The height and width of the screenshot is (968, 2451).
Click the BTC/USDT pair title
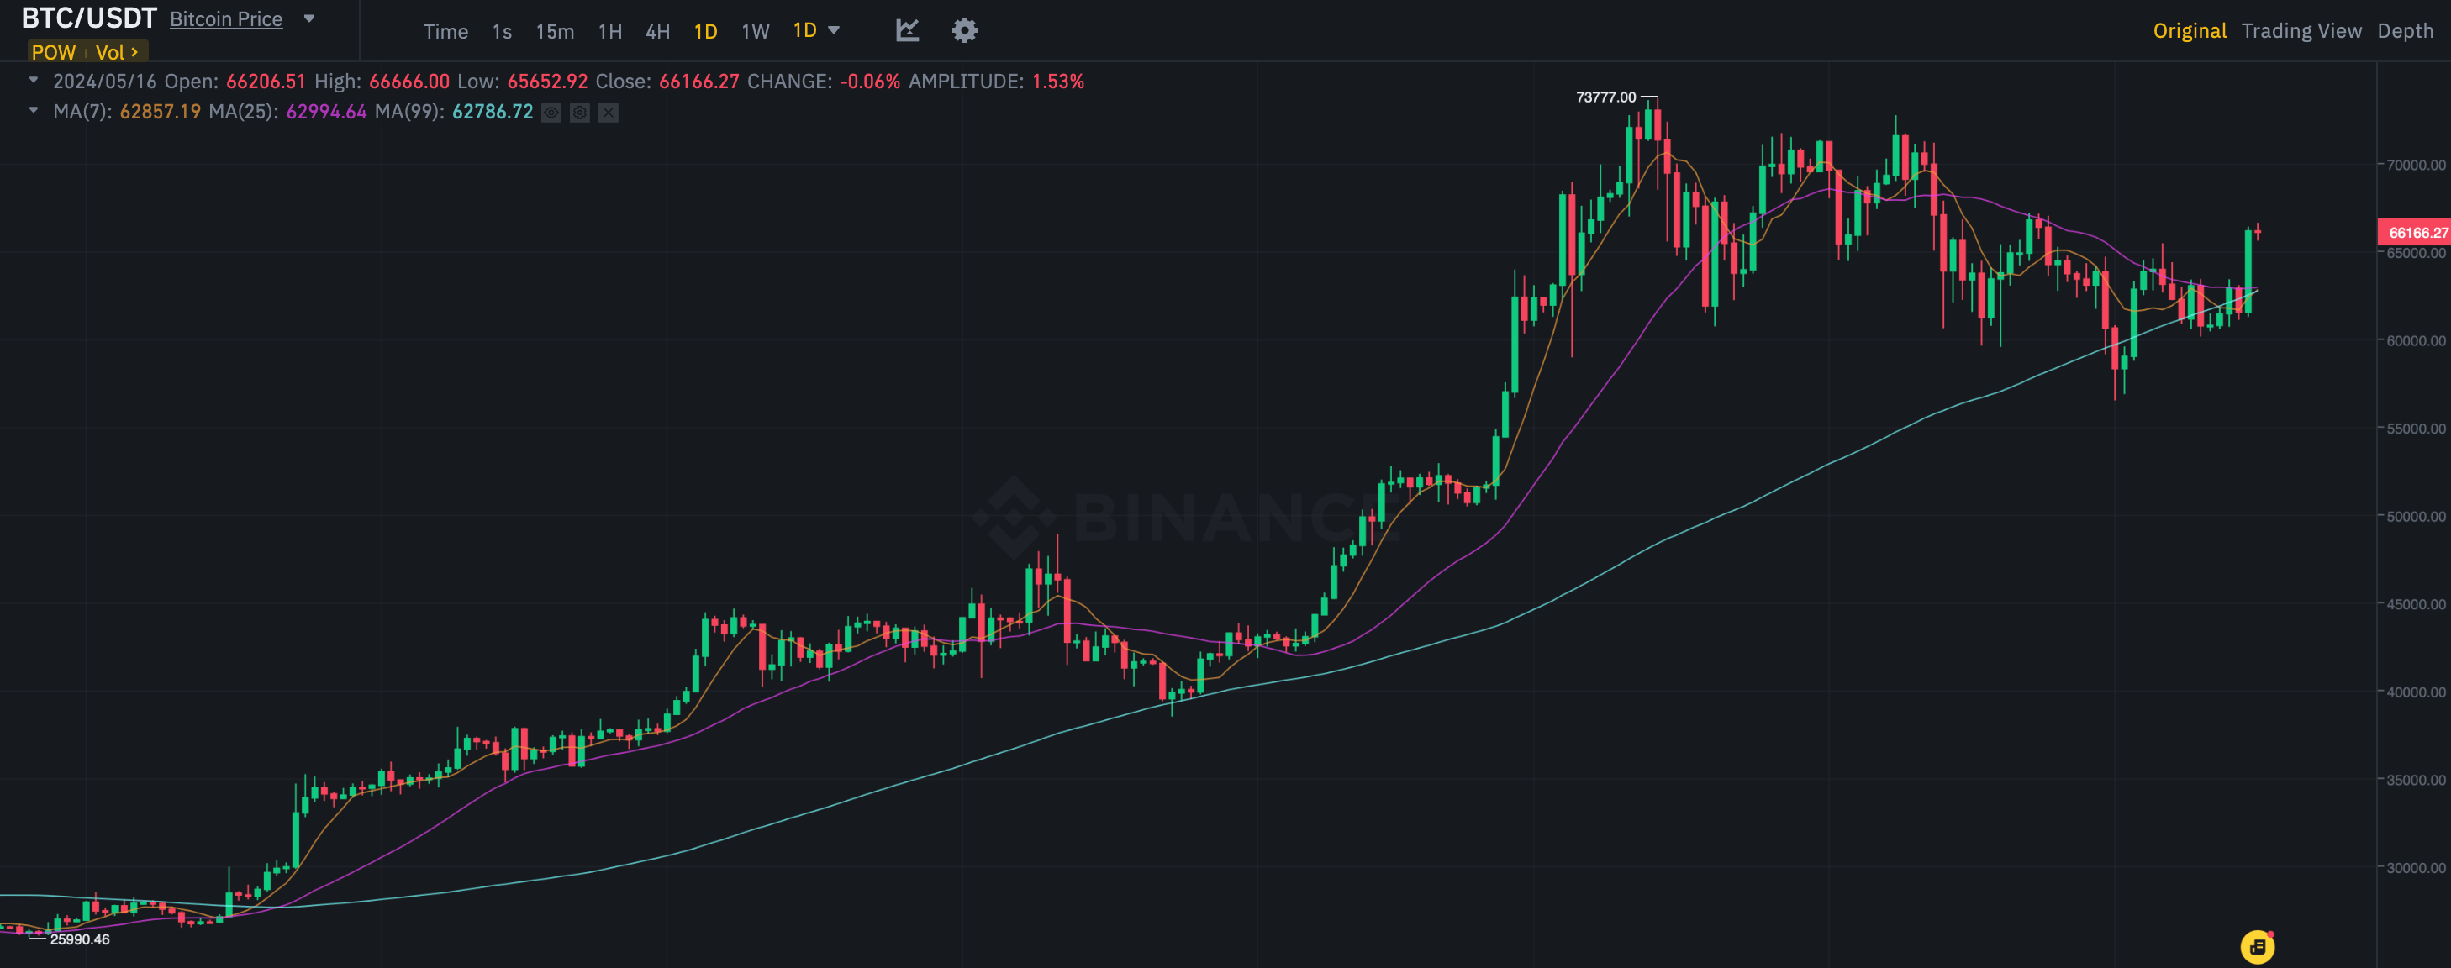[x=89, y=18]
